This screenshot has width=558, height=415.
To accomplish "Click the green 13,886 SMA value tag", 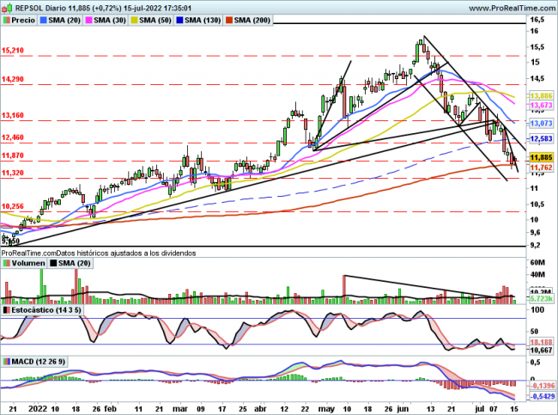I will pyautogui.click(x=540, y=95).
